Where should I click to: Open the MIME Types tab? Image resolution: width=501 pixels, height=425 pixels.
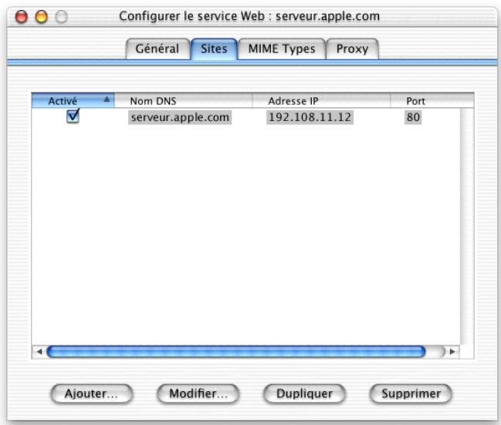282,49
